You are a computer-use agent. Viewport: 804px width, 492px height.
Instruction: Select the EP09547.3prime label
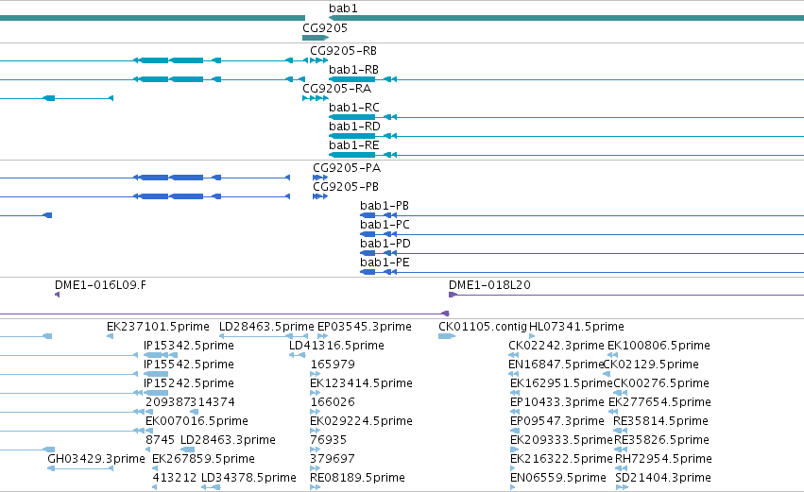click(x=557, y=422)
